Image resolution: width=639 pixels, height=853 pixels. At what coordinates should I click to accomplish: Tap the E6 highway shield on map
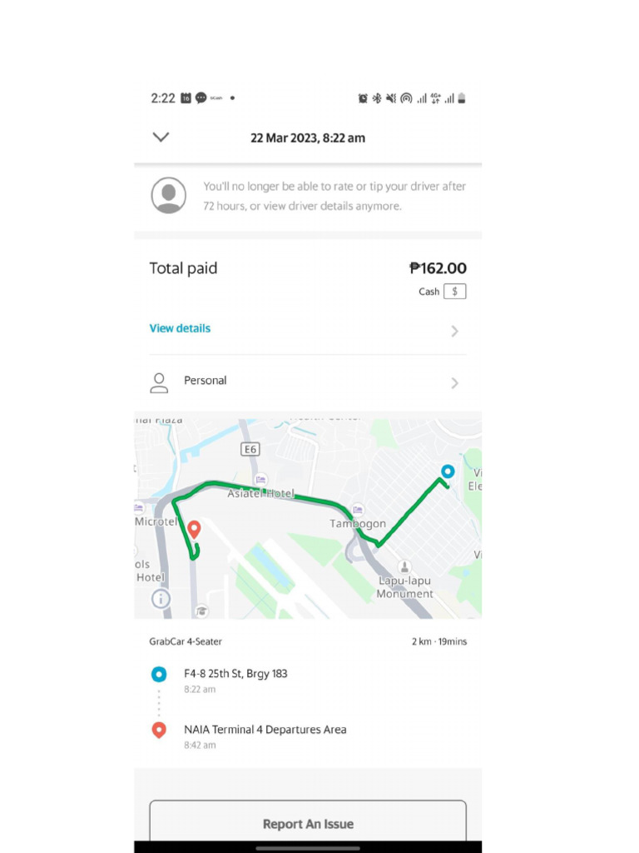pos(250,449)
